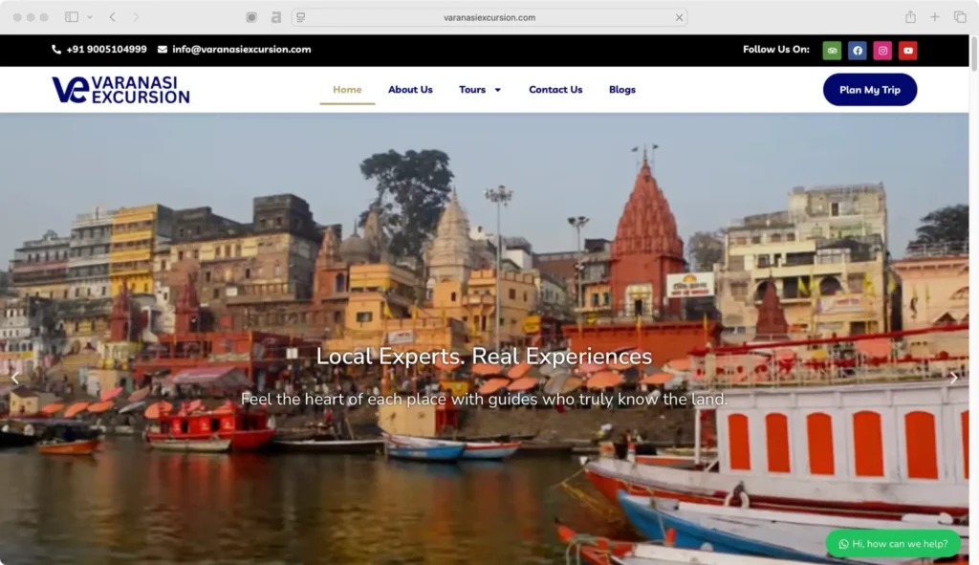
Task: Click the phone icon next to +91 9005104999
Action: coord(55,50)
